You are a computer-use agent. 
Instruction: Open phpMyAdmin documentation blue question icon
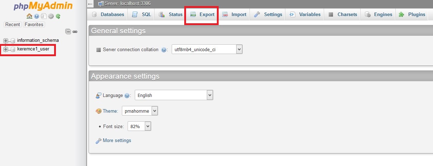point(37,16)
